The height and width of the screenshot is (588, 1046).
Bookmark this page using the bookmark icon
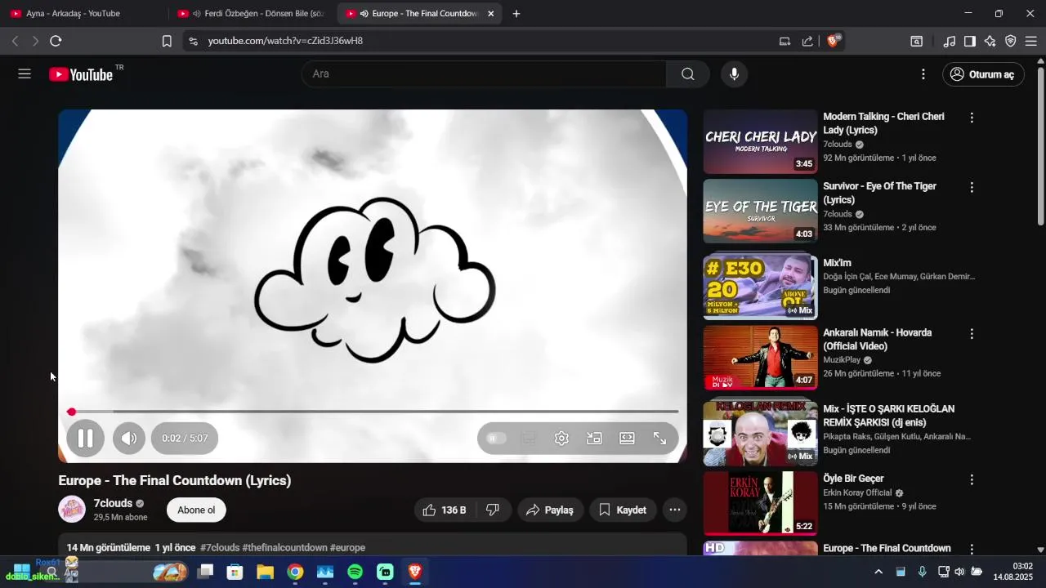click(x=167, y=41)
